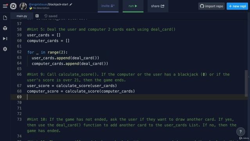
Task: Click 'for _ in range(2):' line
Action: pos(47,52)
